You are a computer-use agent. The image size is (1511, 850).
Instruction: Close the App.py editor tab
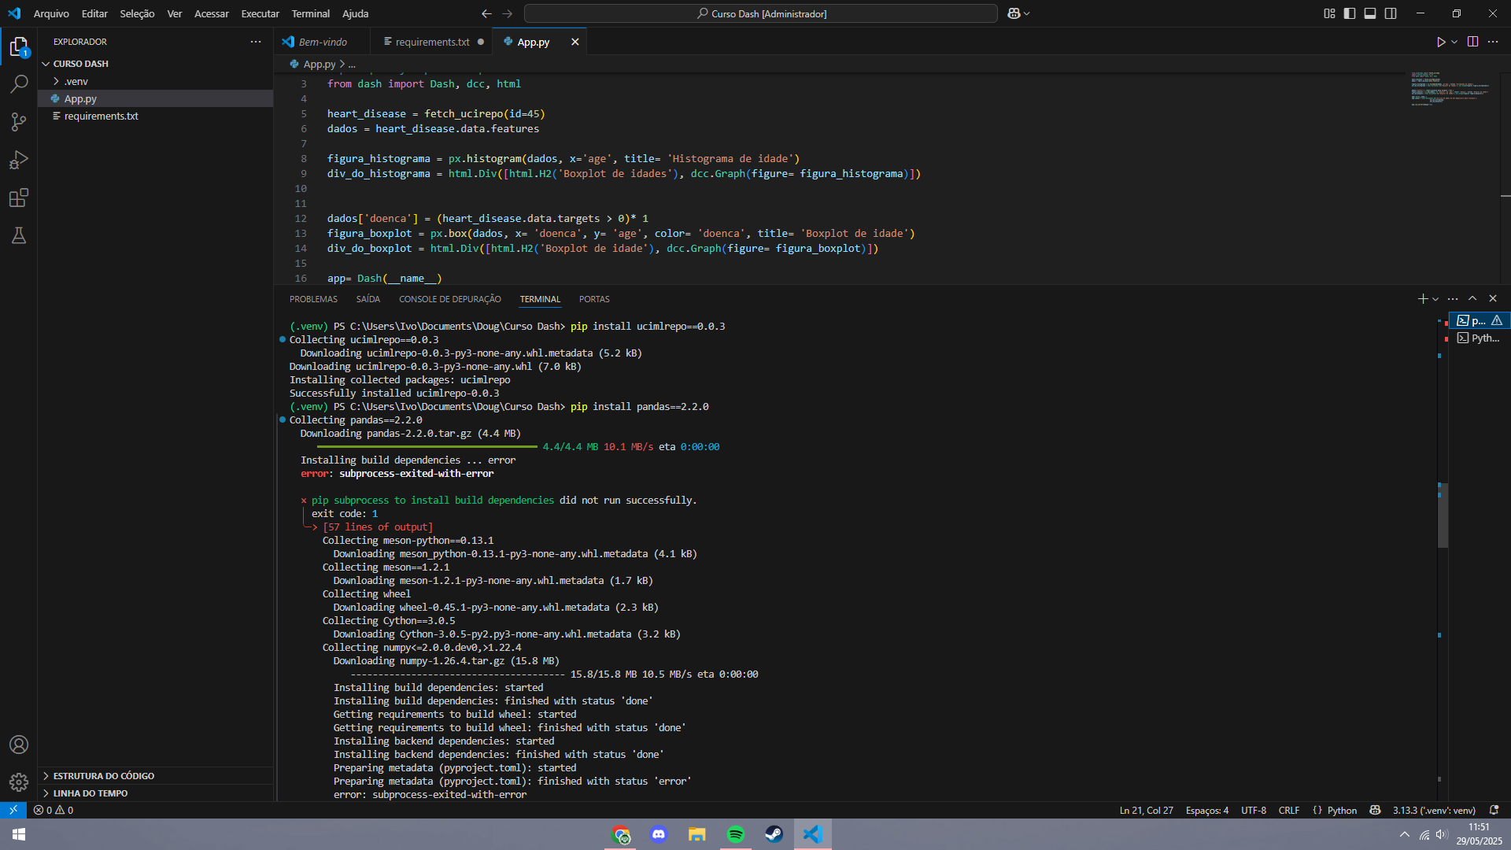(x=574, y=42)
